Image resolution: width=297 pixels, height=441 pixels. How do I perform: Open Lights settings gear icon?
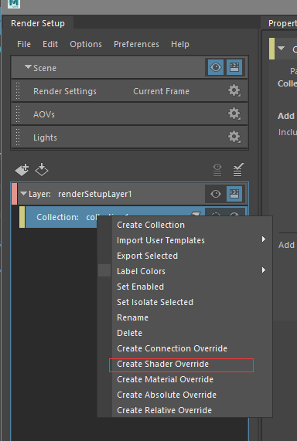click(x=234, y=137)
